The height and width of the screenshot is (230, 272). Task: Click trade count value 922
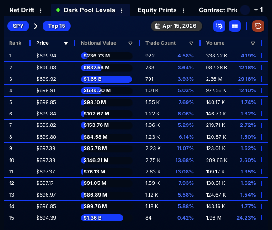coord(150,56)
